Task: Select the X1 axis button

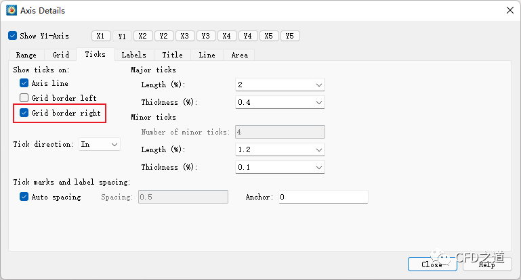Action: (x=101, y=36)
